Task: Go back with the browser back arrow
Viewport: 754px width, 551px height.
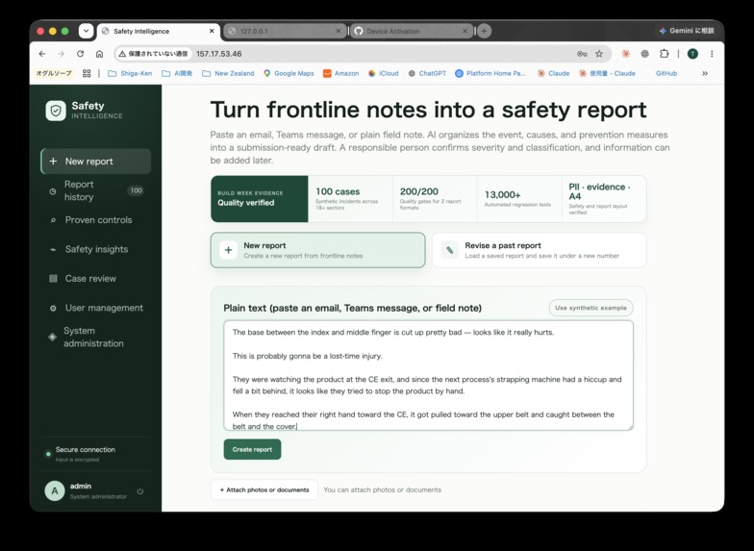Action: (42, 54)
